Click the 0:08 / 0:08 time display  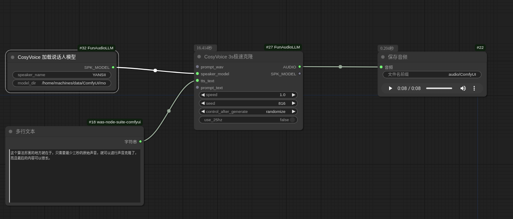coord(409,89)
